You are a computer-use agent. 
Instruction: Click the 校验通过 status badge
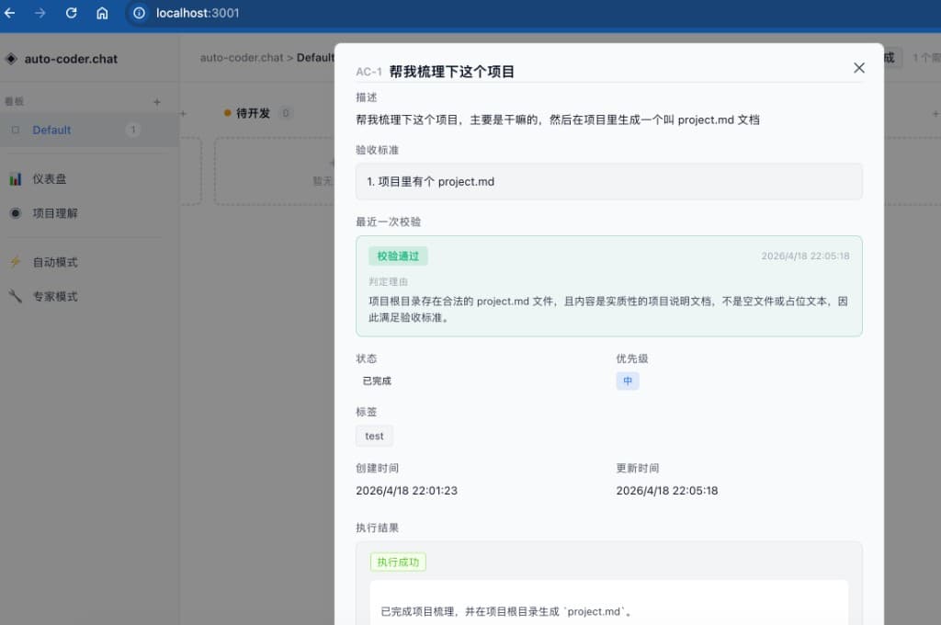(x=398, y=256)
